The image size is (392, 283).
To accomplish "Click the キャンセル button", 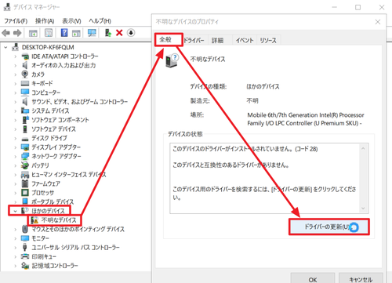I will (x=361, y=279).
